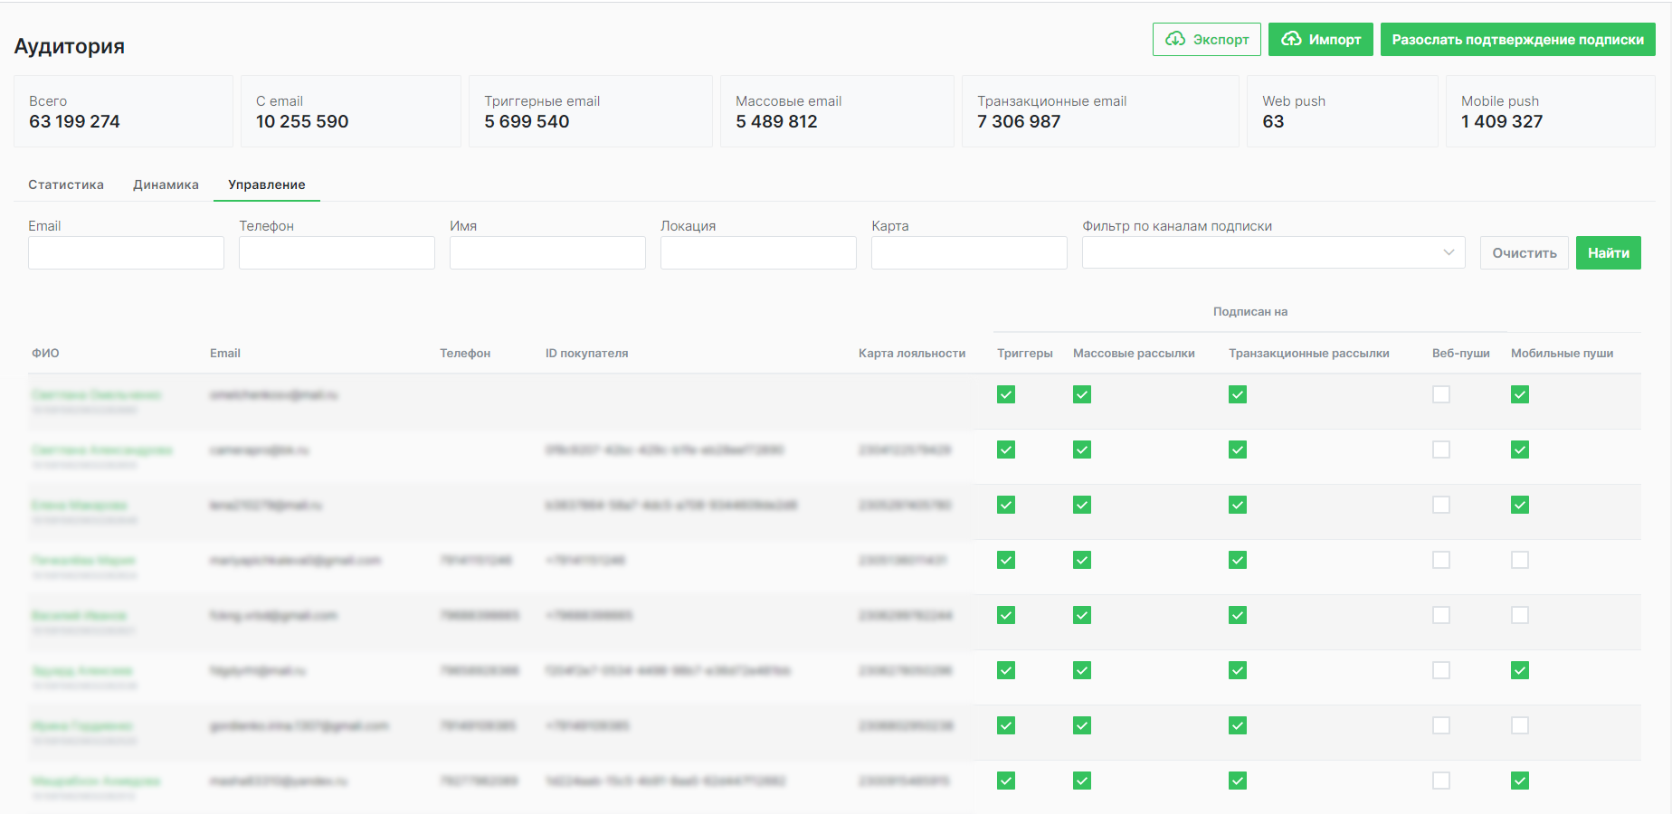The height and width of the screenshot is (814, 1672).
Task: Click into the Email filter field
Action: pos(126,252)
